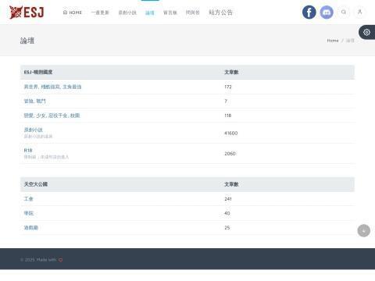The image size is (375, 281).
Task: Open the forum board with 116 articles
Action: click(x=52, y=116)
